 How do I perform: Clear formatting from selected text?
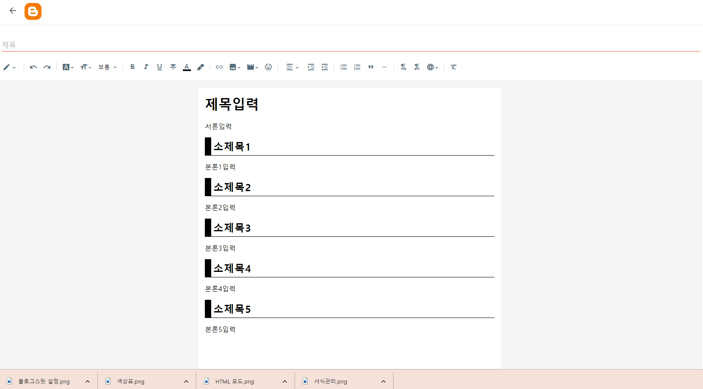pos(453,67)
